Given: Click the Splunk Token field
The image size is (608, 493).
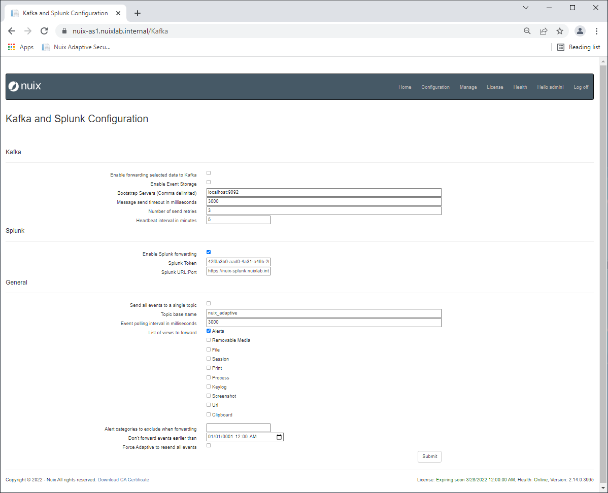Looking at the screenshot, I should click(239, 262).
